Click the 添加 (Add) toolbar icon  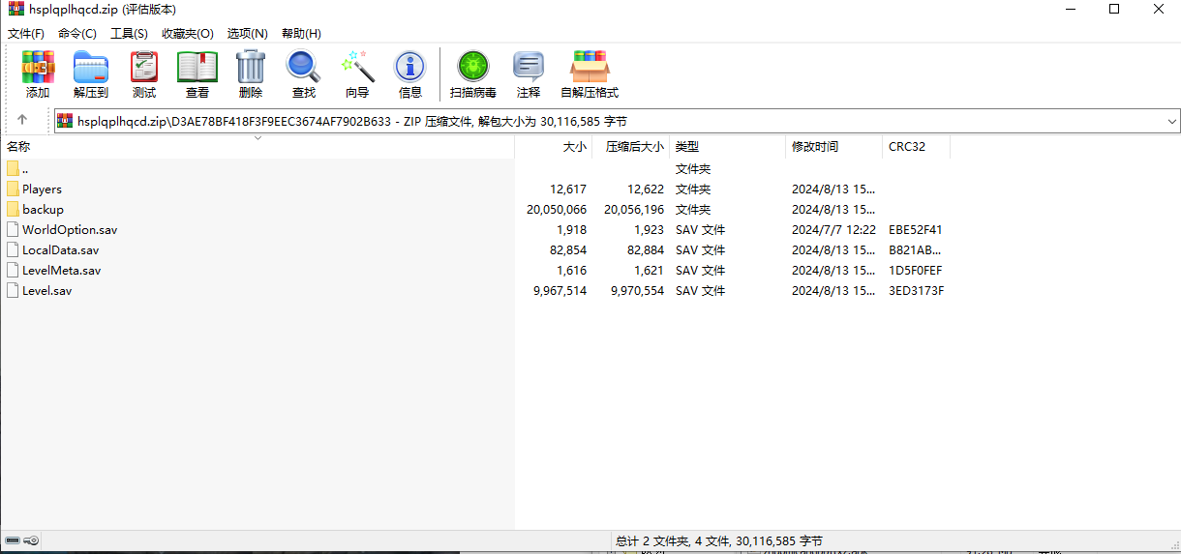(x=38, y=67)
